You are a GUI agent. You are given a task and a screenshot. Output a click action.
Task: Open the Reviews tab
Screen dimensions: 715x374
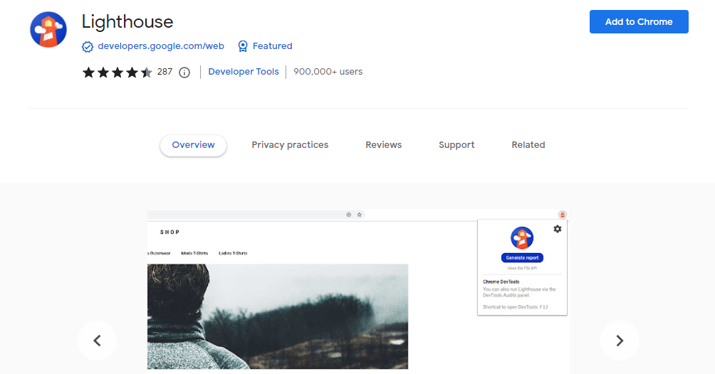[383, 145]
